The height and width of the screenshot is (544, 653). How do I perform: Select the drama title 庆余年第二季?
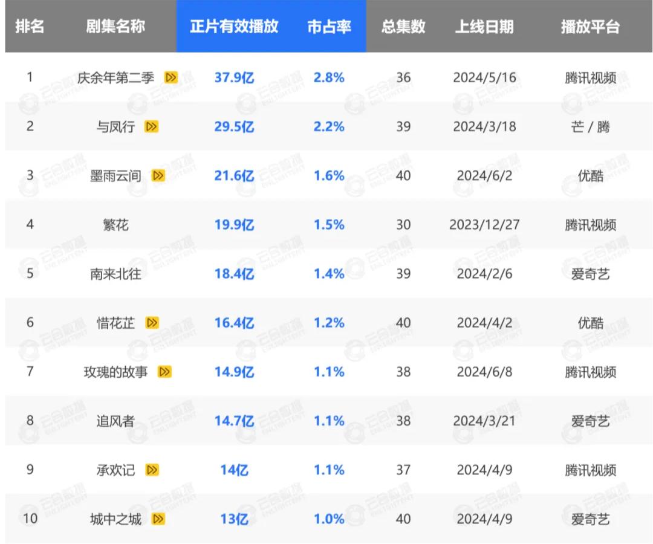click(x=115, y=78)
